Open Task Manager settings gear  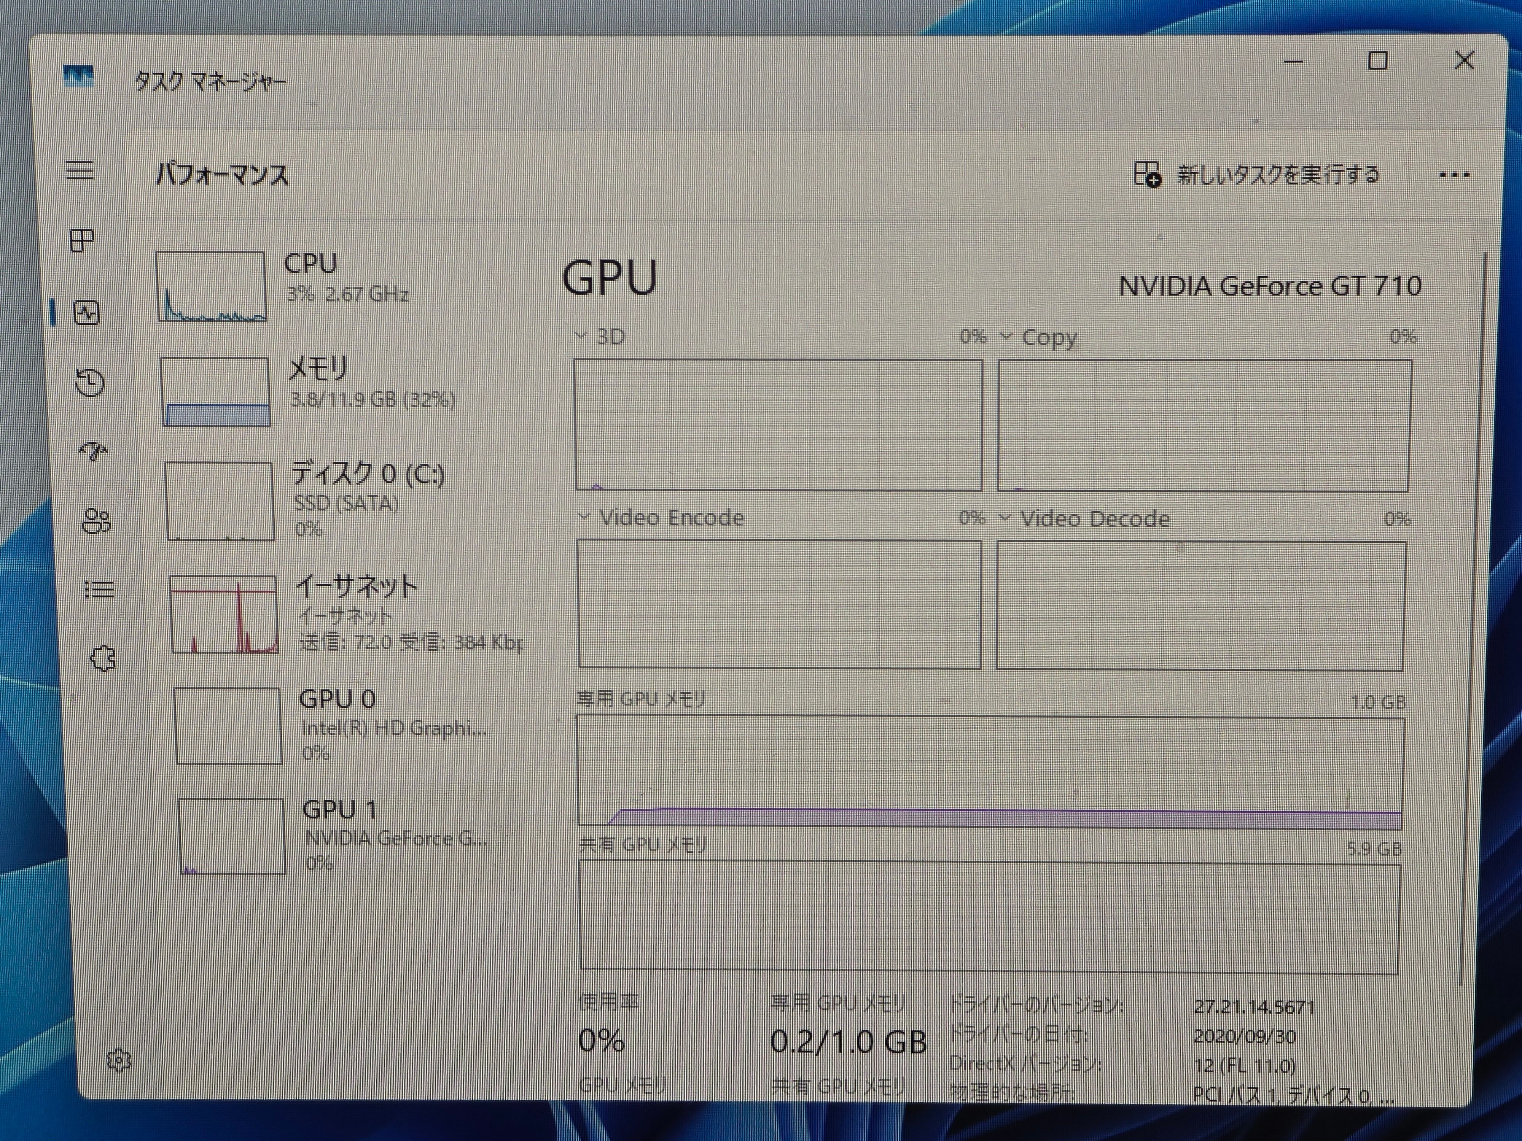pyautogui.click(x=119, y=1060)
